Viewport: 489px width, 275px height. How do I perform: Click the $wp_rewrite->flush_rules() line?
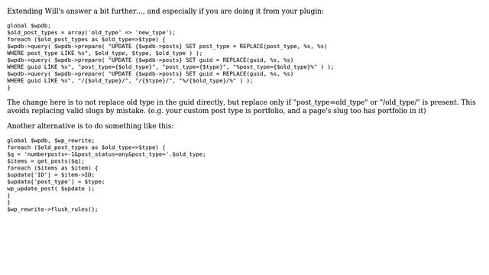pyautogui.click(x=53, y=209)
